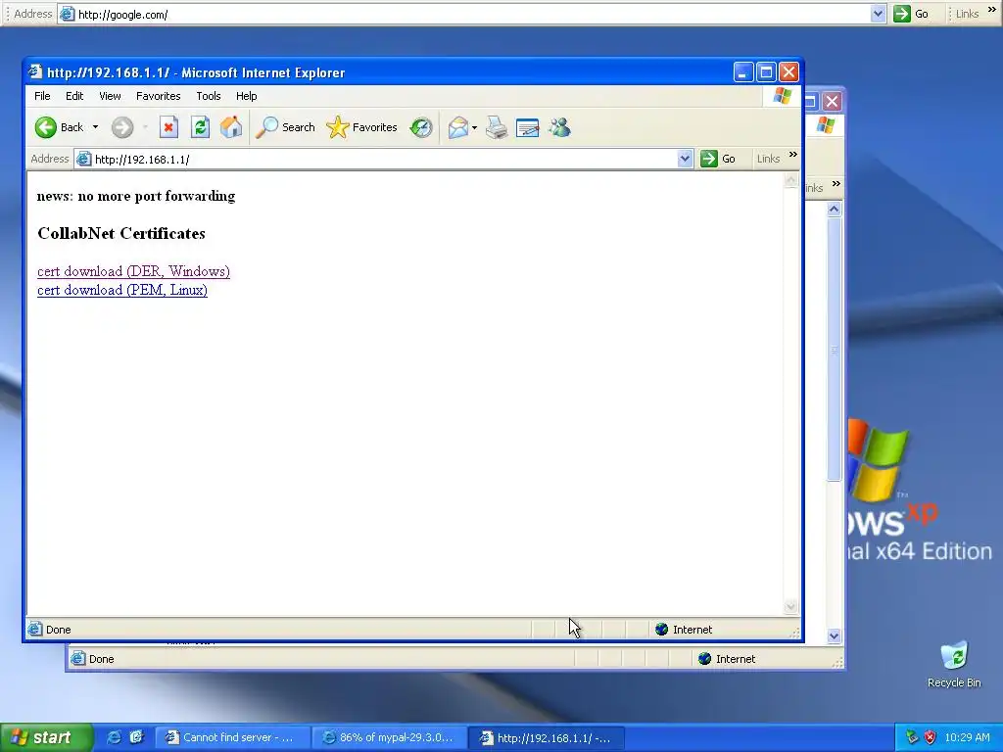1003x752 pixels.
Task: Refresh the 192.168.1.1 page
Action: tap(200, 127)
